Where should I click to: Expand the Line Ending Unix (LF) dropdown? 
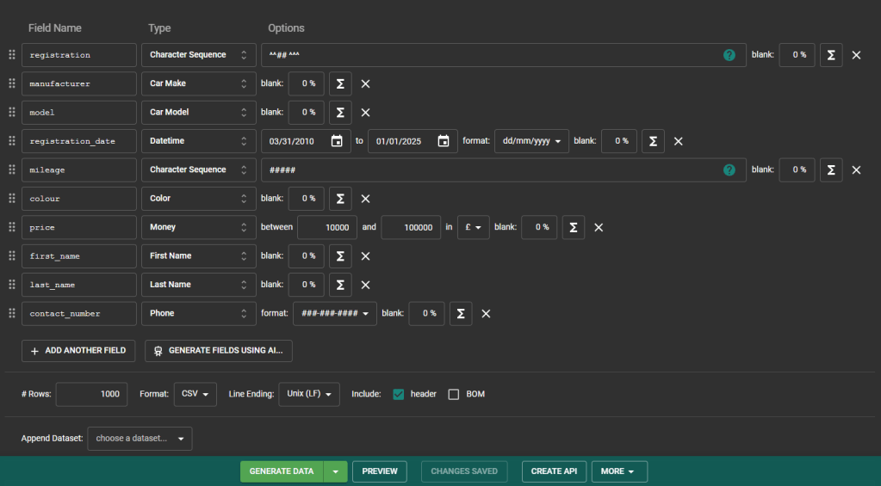click(308, 394)
